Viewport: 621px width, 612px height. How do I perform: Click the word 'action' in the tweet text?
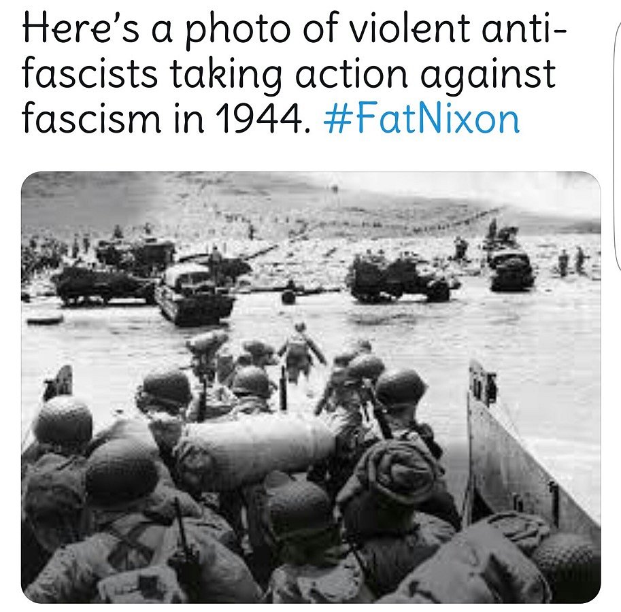click(x=352, y=74)
